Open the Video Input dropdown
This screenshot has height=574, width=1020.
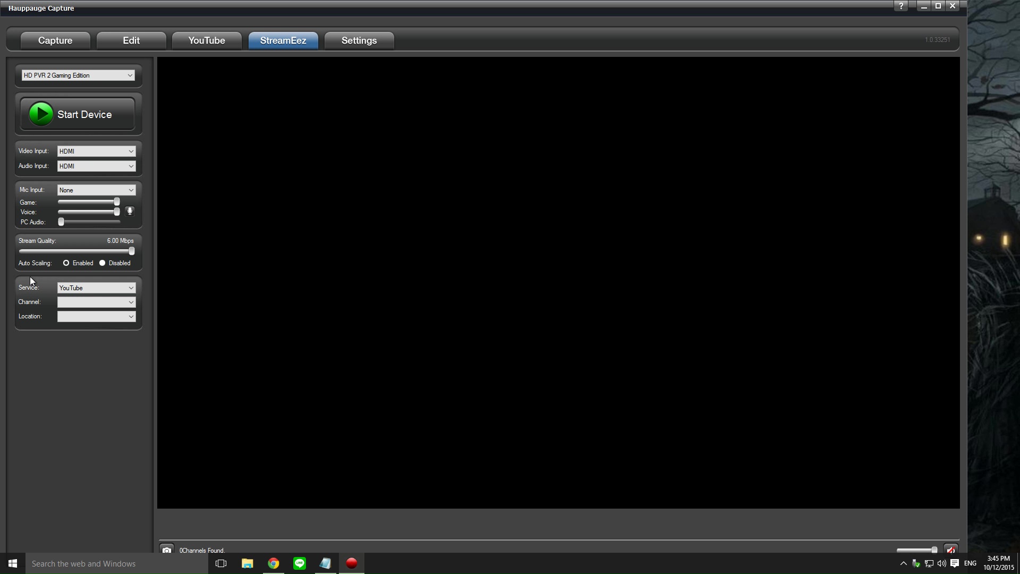pyautogui.click(x=96, y=151)
